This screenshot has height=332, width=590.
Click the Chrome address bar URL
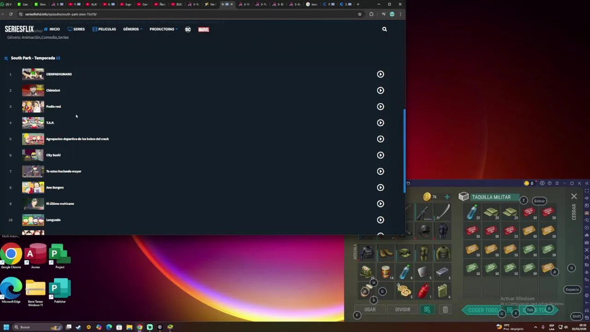click(x=61, y=14)
